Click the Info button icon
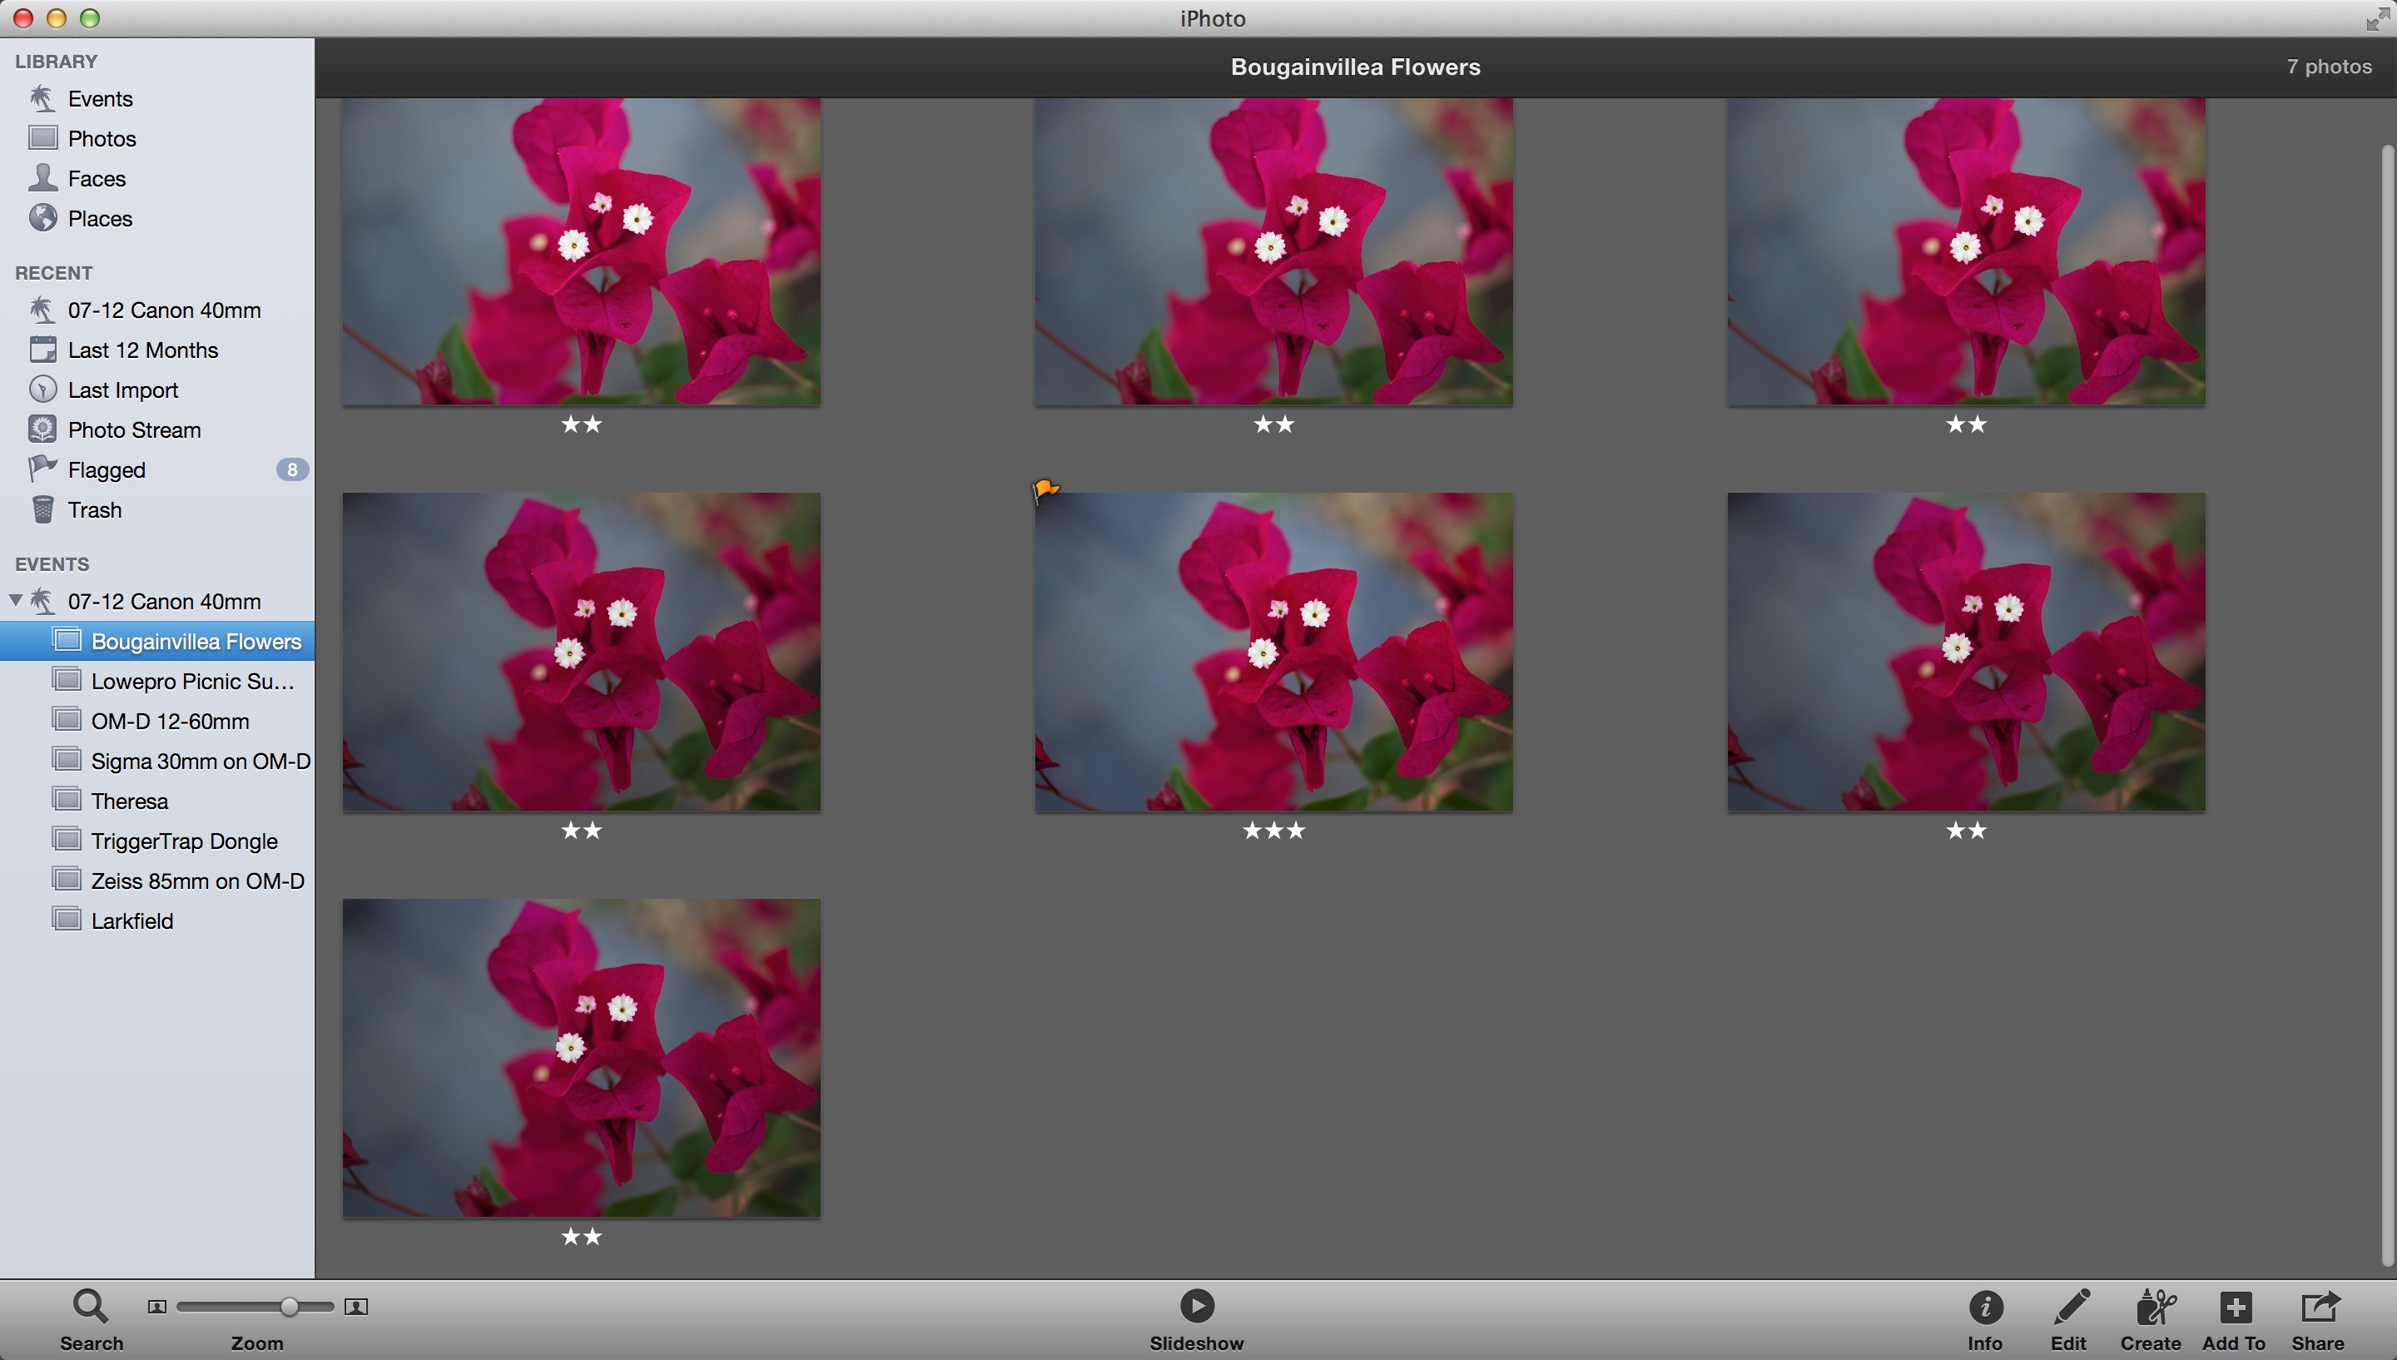The height and width of the screenshot is (1360, 2397). pos(1985,1306)
